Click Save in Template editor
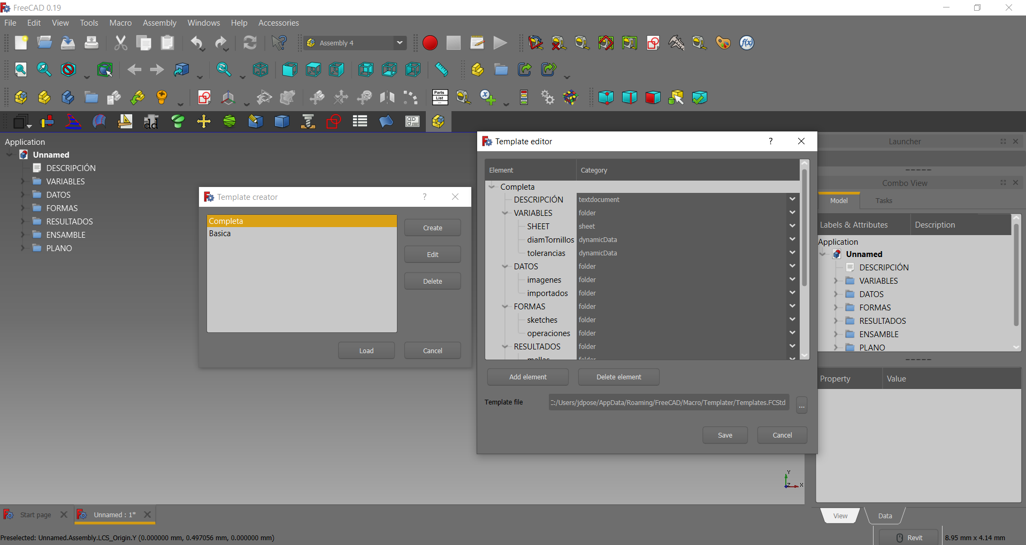Image resolution: width=1026 pixels, height=545 pixels. click(725, 435)
